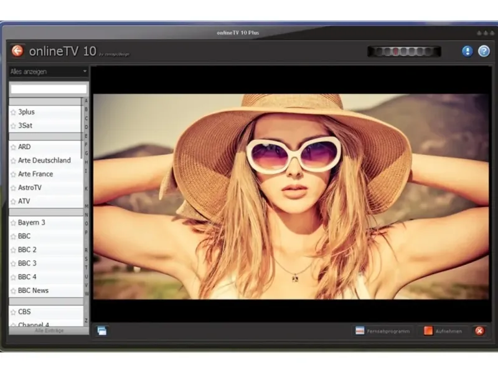Image resolution: width=498 pixels, height=373 pixels.
Task: Click the Alle Einträge button
Action: click(x=49, y=331)
